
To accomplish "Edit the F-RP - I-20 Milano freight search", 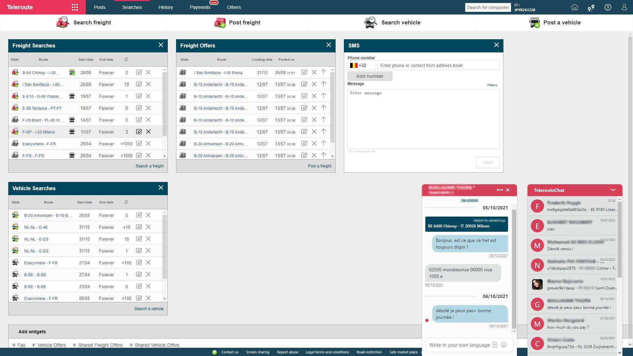I will coord(139,132).
